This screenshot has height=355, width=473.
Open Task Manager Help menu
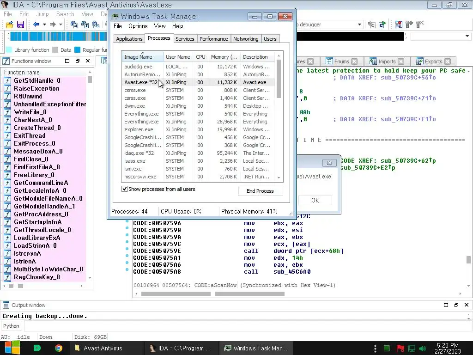[x=178, y=26]
